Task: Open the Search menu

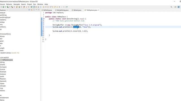Action: pyautogui.click(x=23, y=4)
